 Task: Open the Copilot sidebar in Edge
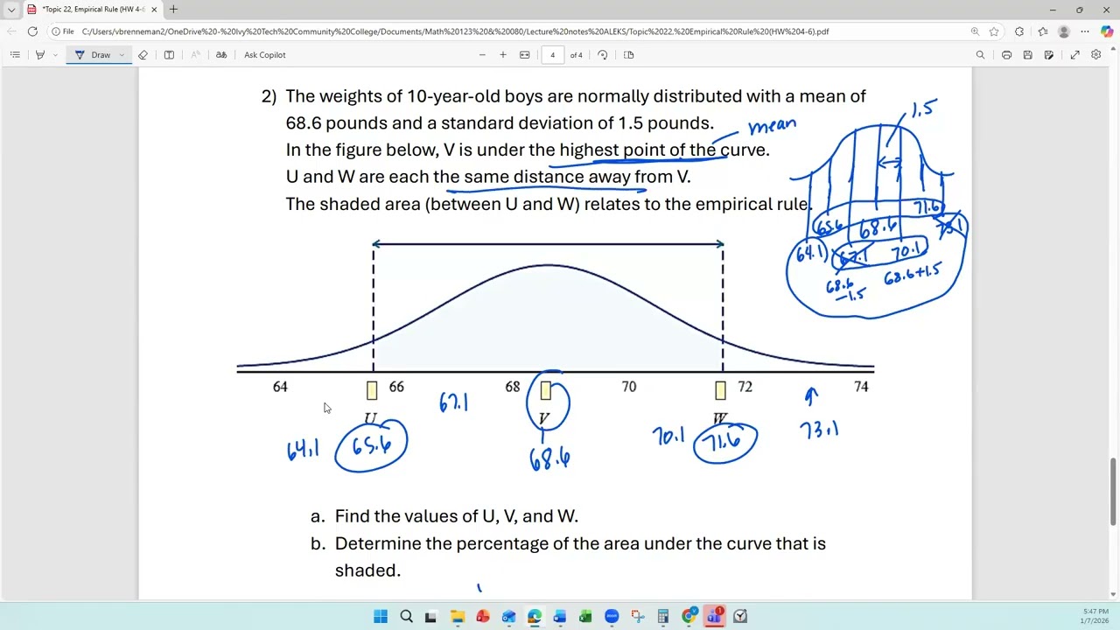point(1107,31)
